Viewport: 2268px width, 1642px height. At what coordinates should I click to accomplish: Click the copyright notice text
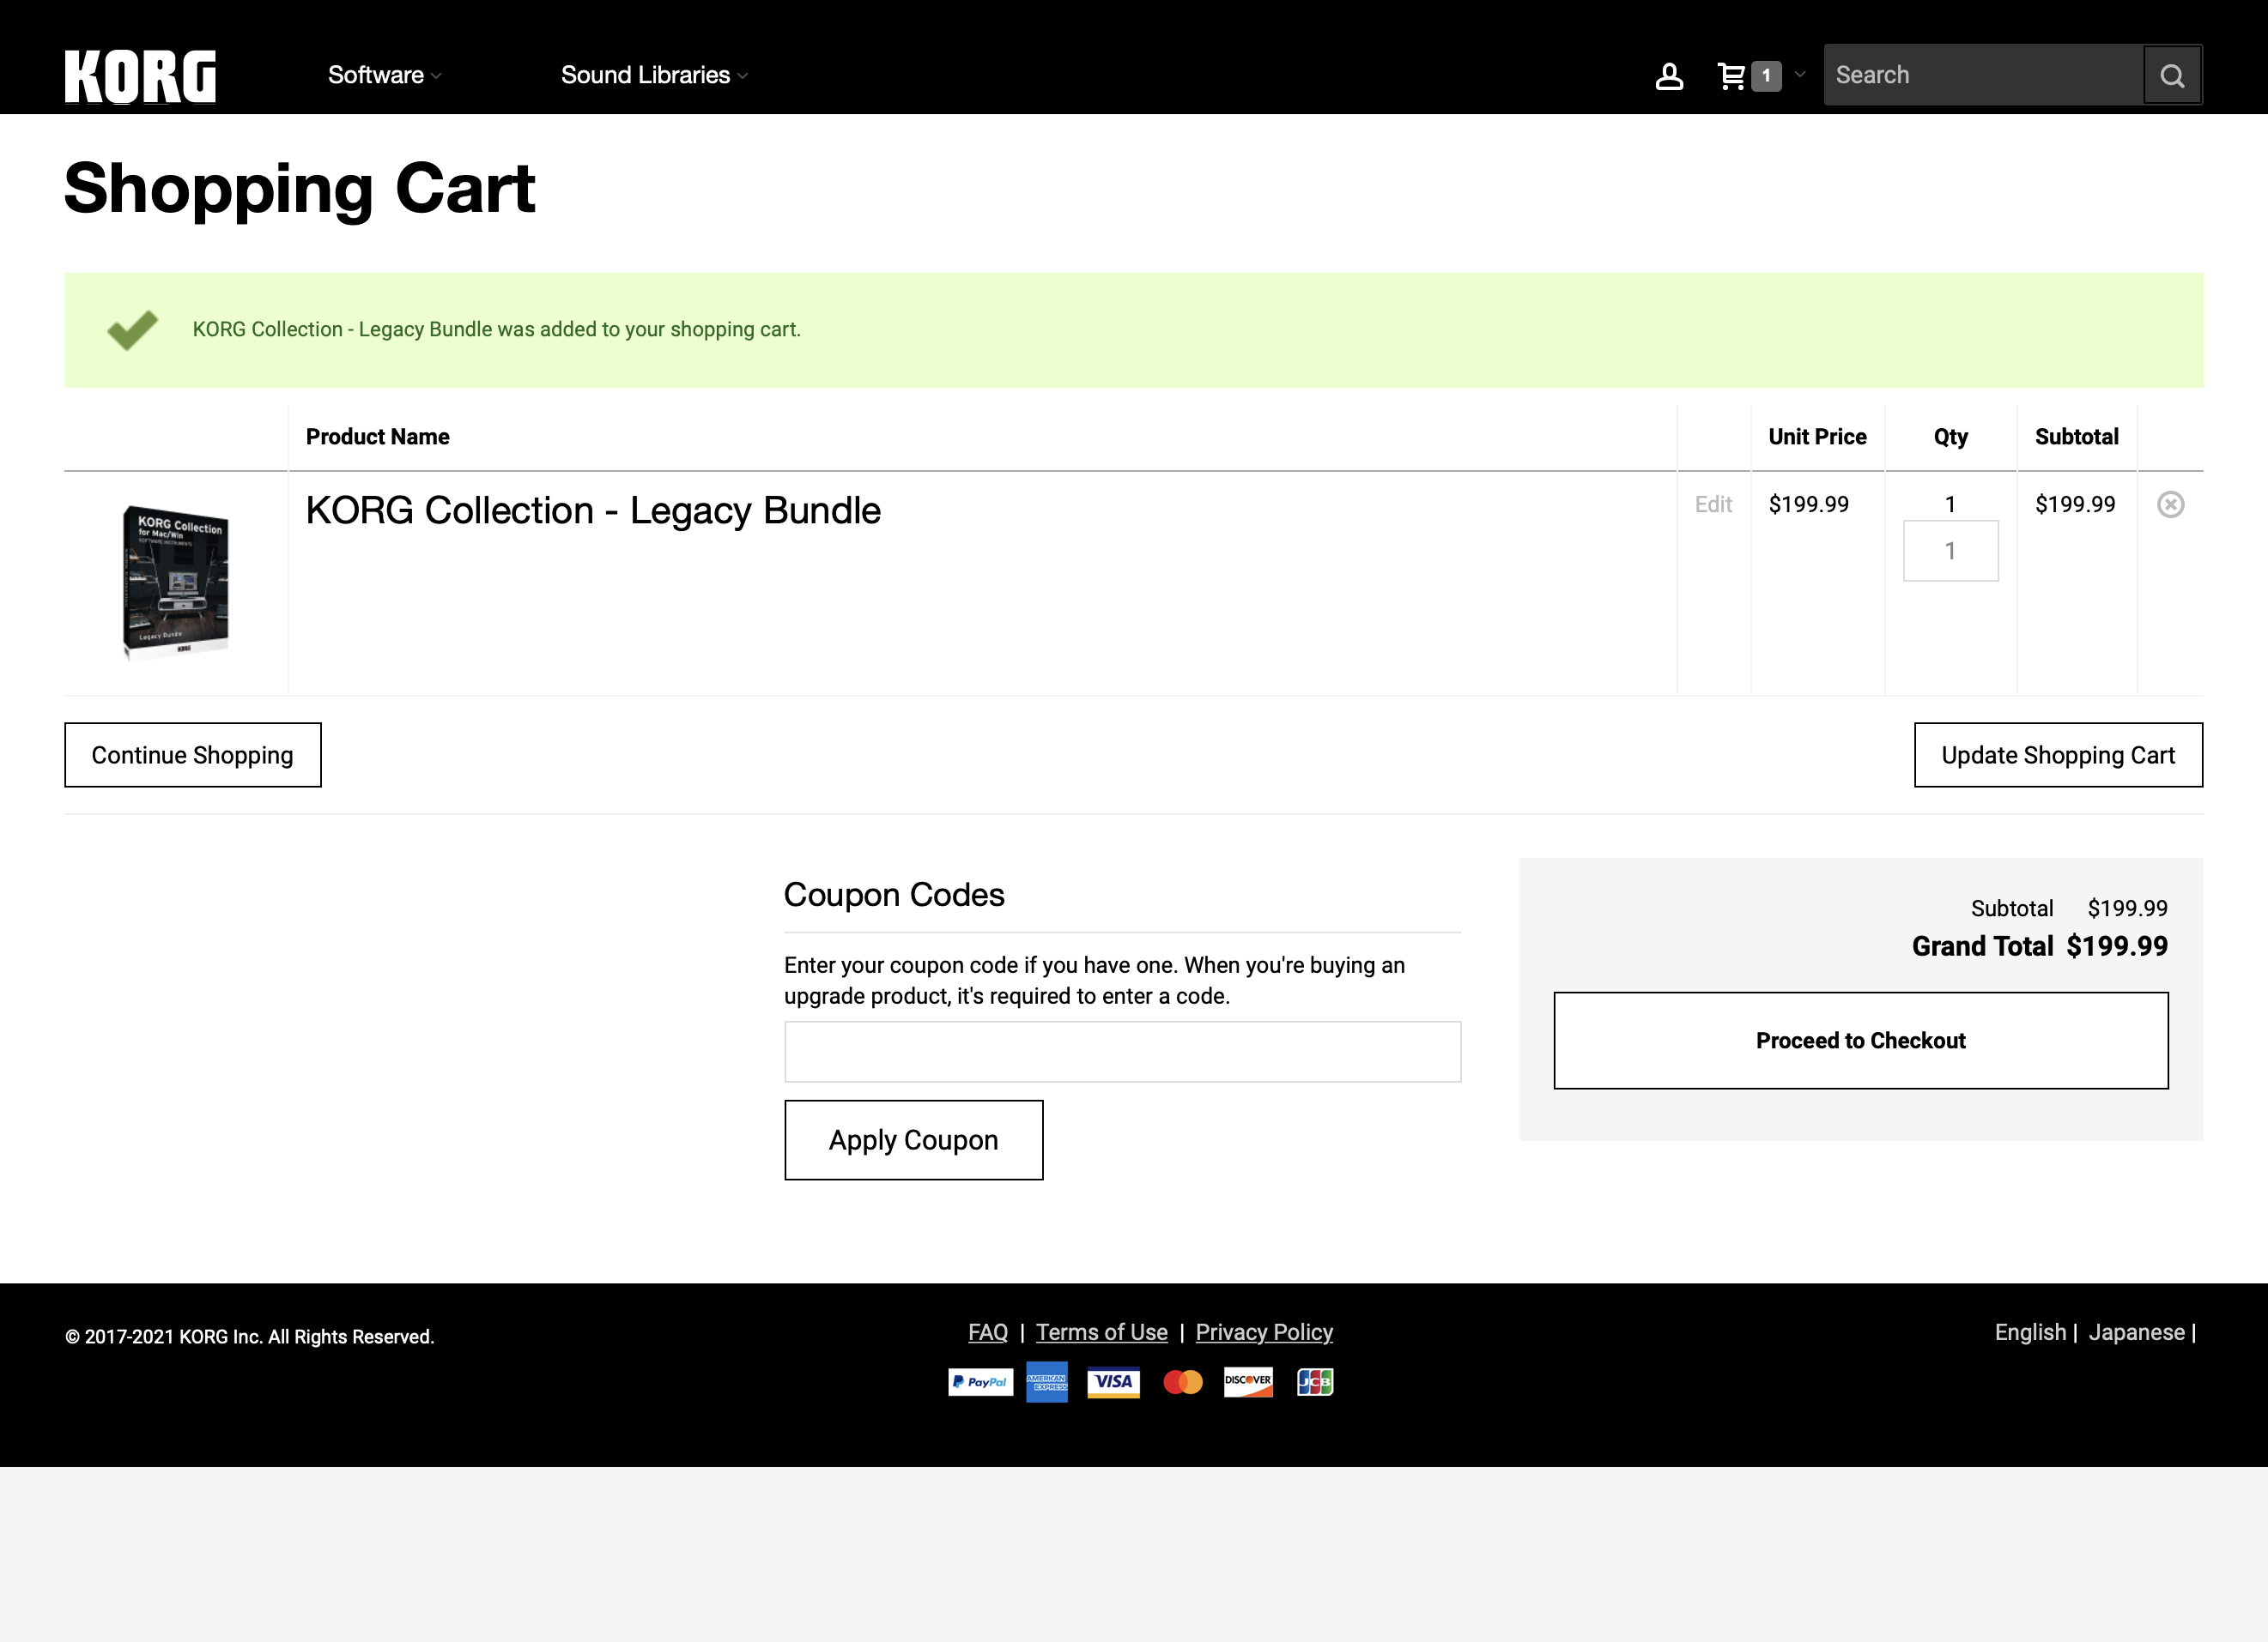tap(250, 1337)
